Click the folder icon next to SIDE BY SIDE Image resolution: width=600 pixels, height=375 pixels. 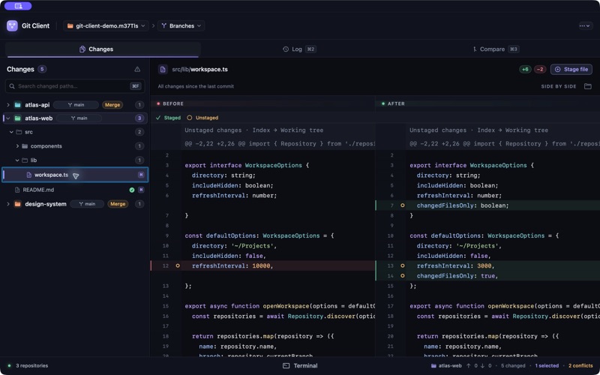point(588,86)
